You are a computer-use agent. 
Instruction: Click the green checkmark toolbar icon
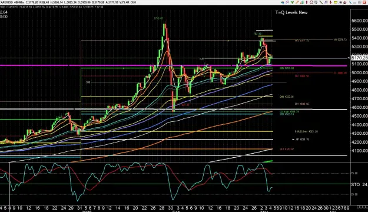point(292,2)
